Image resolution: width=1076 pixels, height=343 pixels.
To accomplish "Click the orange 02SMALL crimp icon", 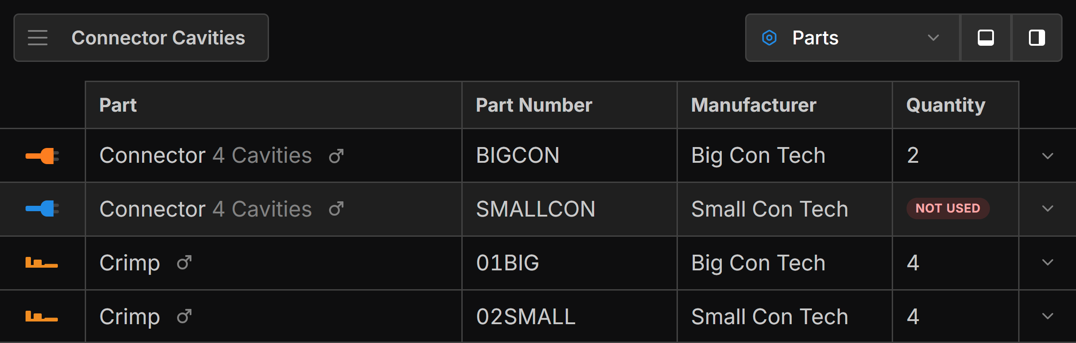I will [x=41, y=317].
